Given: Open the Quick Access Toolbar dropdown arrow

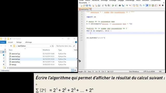Looking at the screenshot, I should click(10, 39).
